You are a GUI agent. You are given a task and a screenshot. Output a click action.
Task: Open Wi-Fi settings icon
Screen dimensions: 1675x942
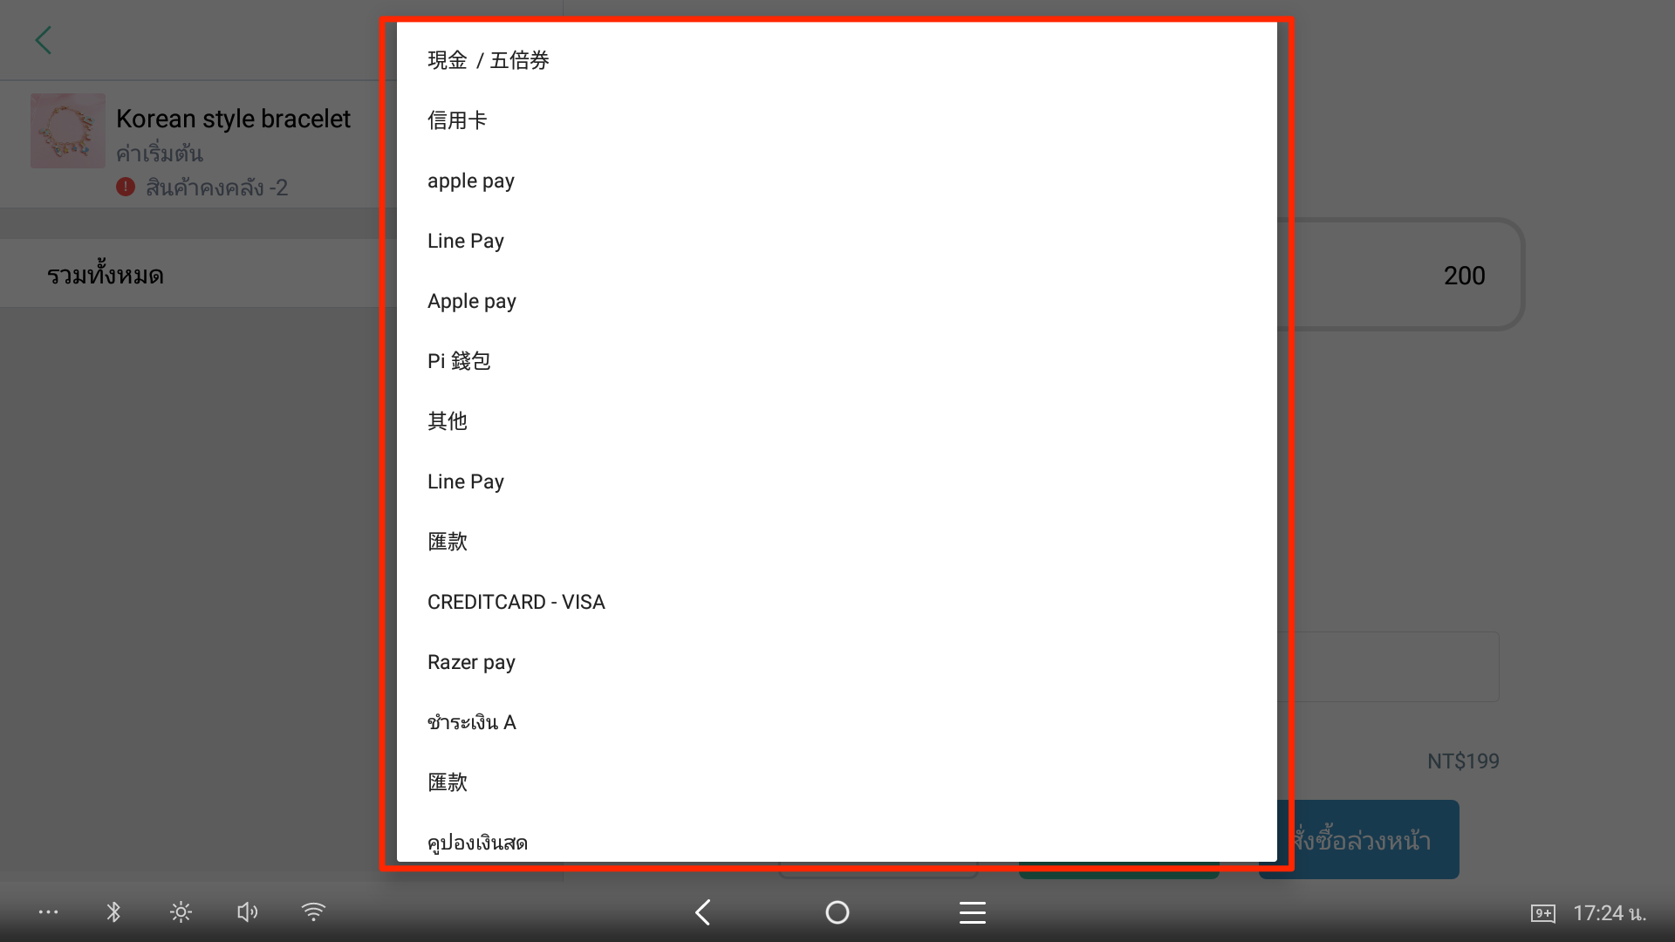point(313,912)
